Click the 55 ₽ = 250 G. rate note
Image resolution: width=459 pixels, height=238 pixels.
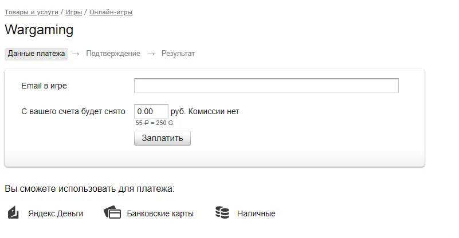(x=155, y=123)
